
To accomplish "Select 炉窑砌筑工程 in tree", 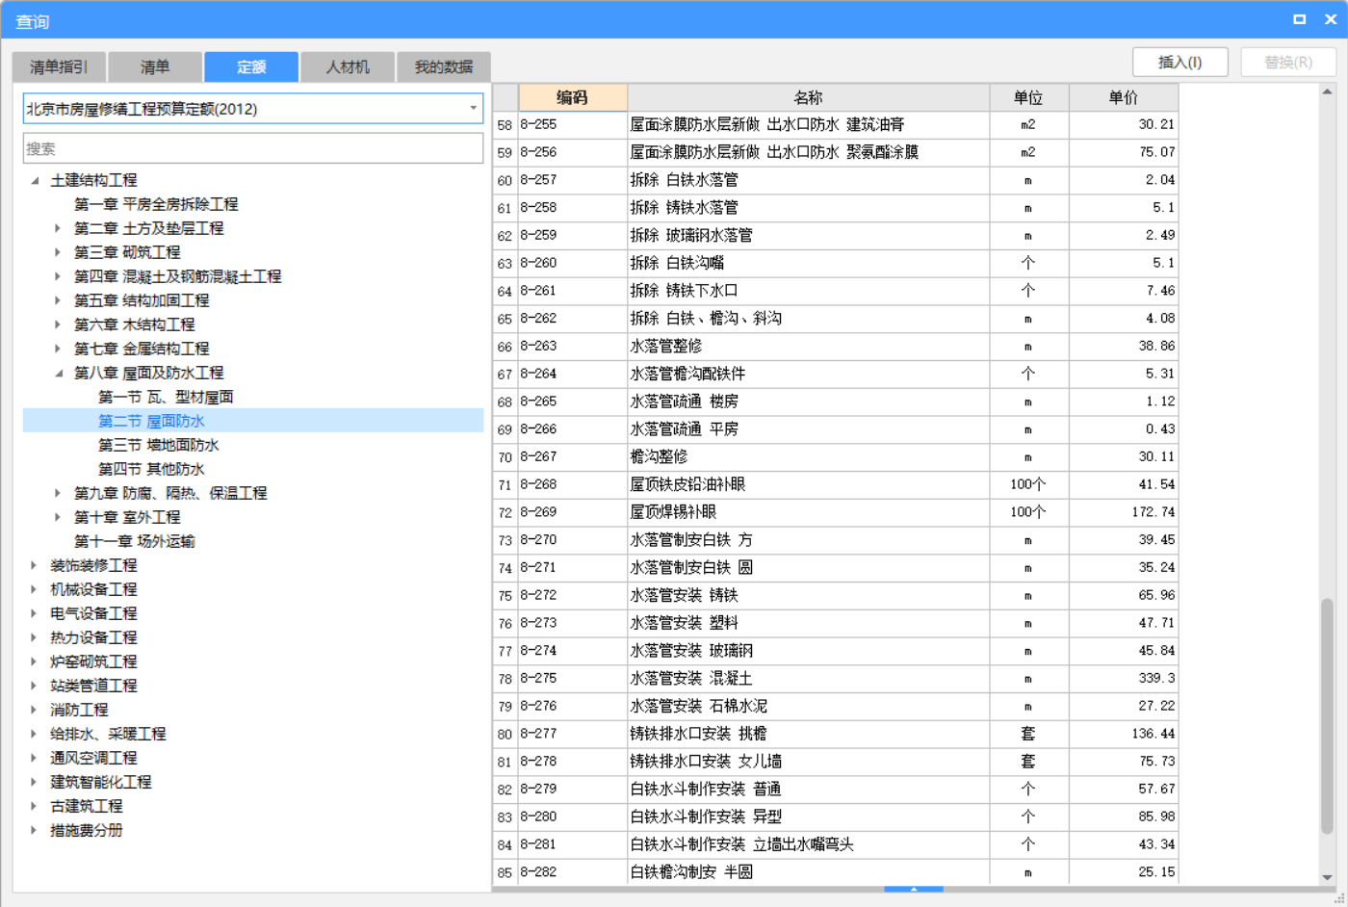I will tap(93, 661).
